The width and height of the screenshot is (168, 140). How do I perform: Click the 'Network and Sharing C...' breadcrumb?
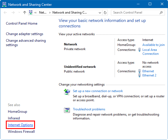69,12
